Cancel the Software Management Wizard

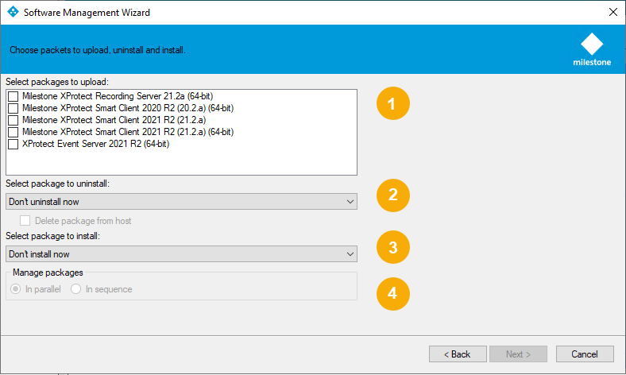click(585, 354)
